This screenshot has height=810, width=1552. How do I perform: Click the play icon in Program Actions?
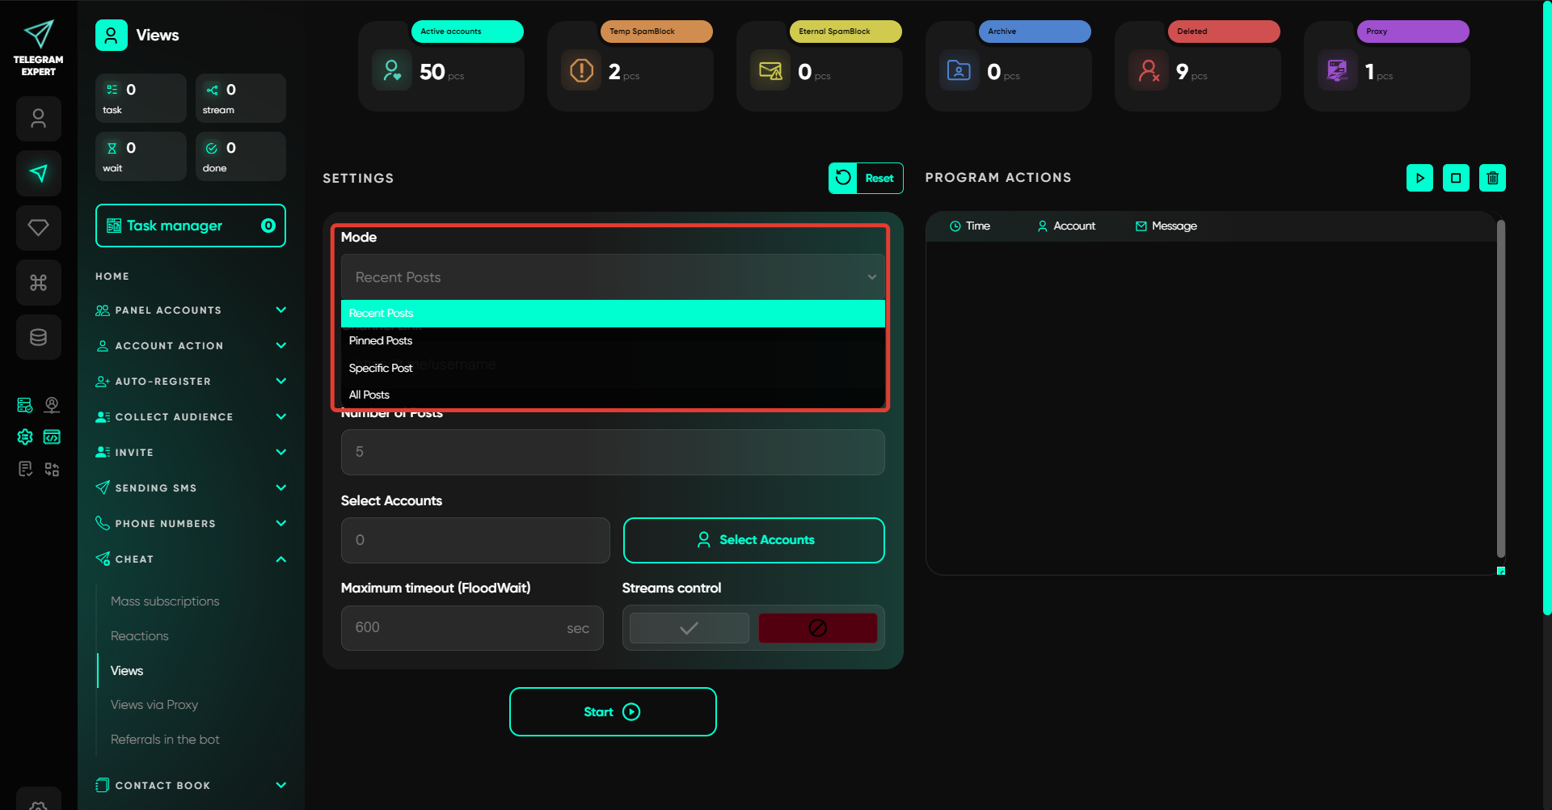(x=1419, y=178)
